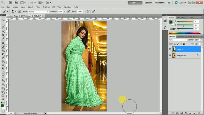Enable airbrush mode

pyautogui.click(x=88, y=11)
